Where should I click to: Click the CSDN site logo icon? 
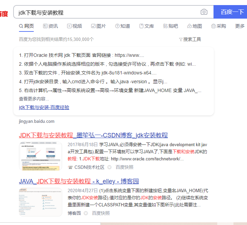(x=70, y=167)
